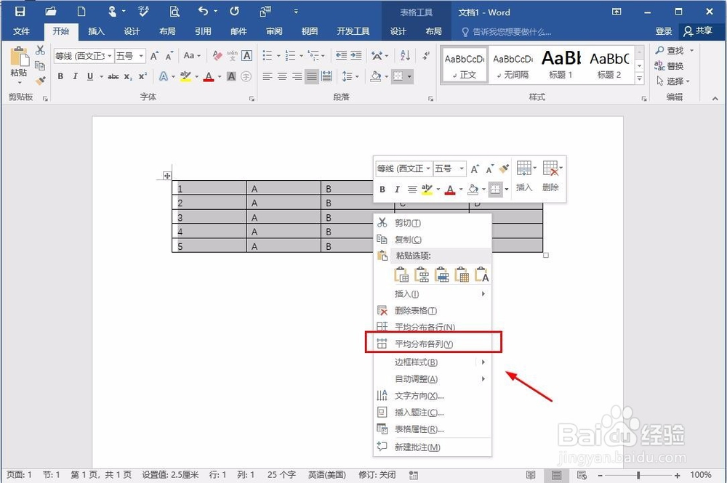Click the Web Layout view icon in status bar
This screenshot has width=727, height=483.
pos(582,475)
